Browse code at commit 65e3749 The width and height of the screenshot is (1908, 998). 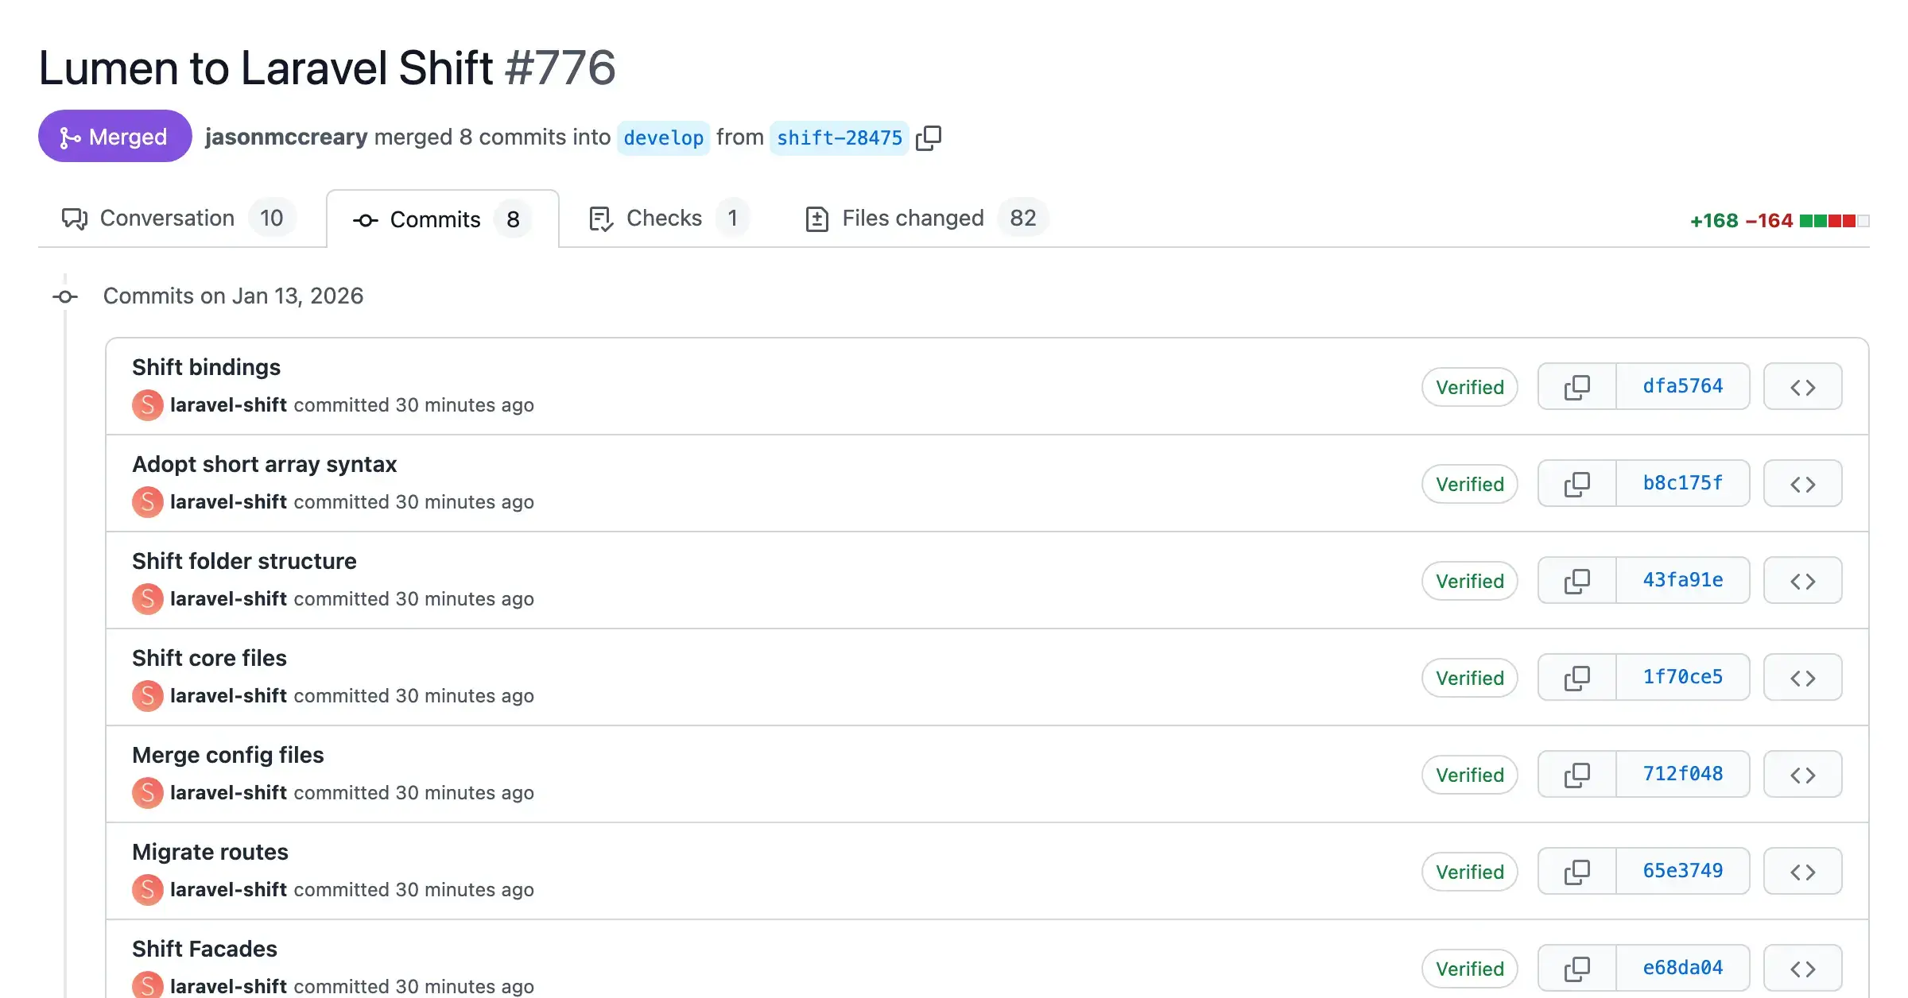[x=1802, y=871]
